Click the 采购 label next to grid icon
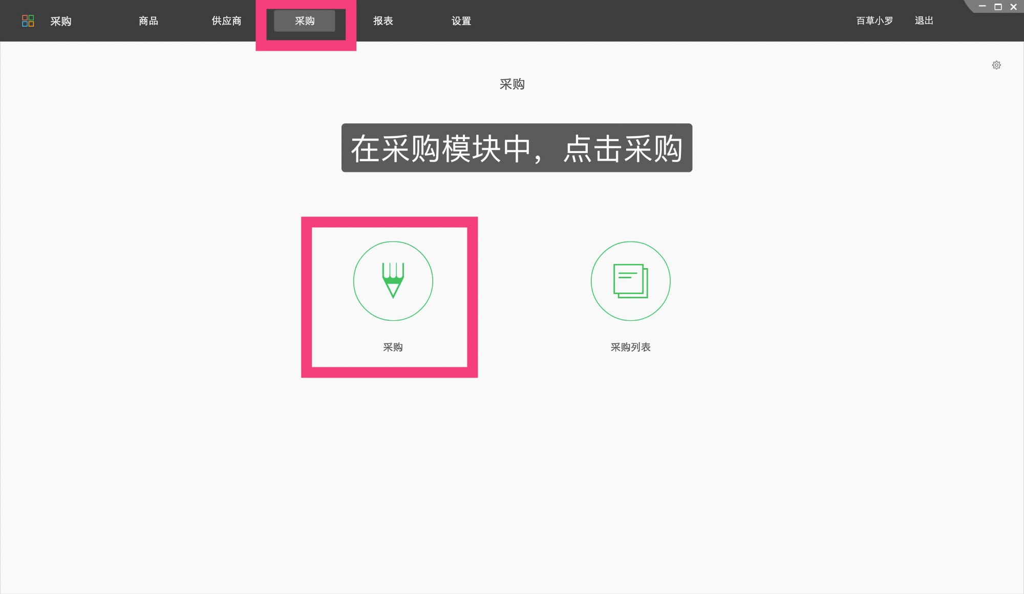This screenshot has height=594, width=1024. pyautogui.click(x=61, y=20)
